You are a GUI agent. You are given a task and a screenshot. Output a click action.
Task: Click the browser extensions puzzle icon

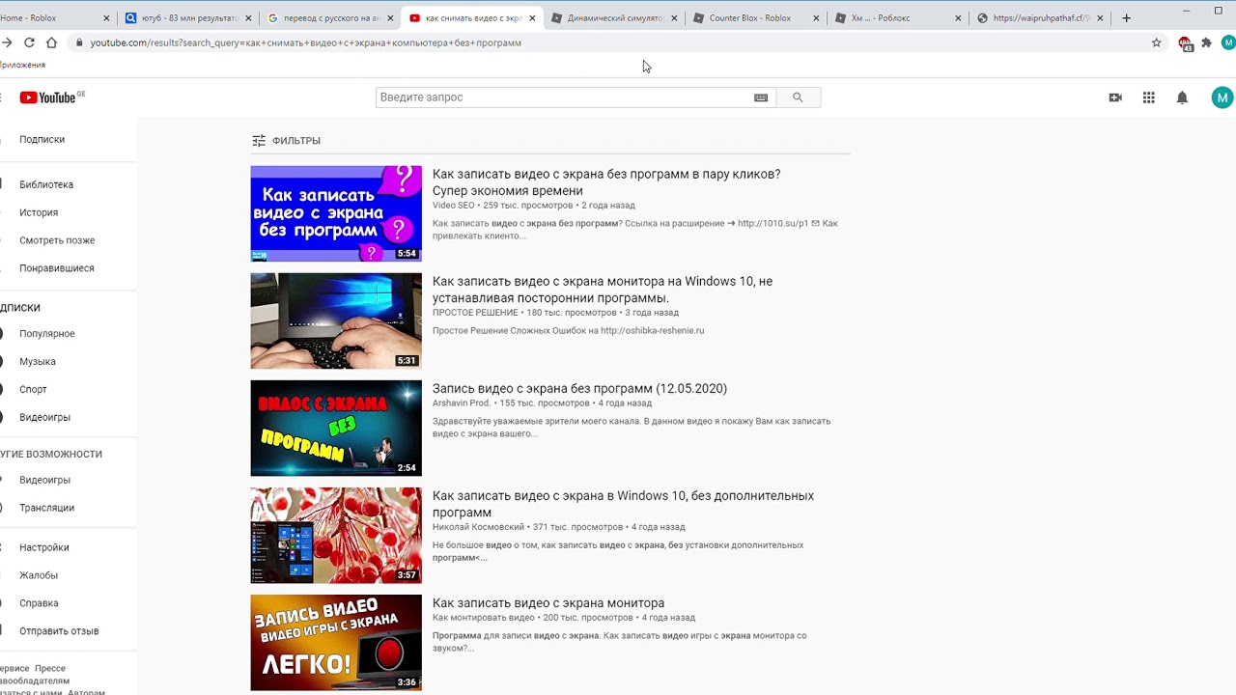(x=1206, y=42)
